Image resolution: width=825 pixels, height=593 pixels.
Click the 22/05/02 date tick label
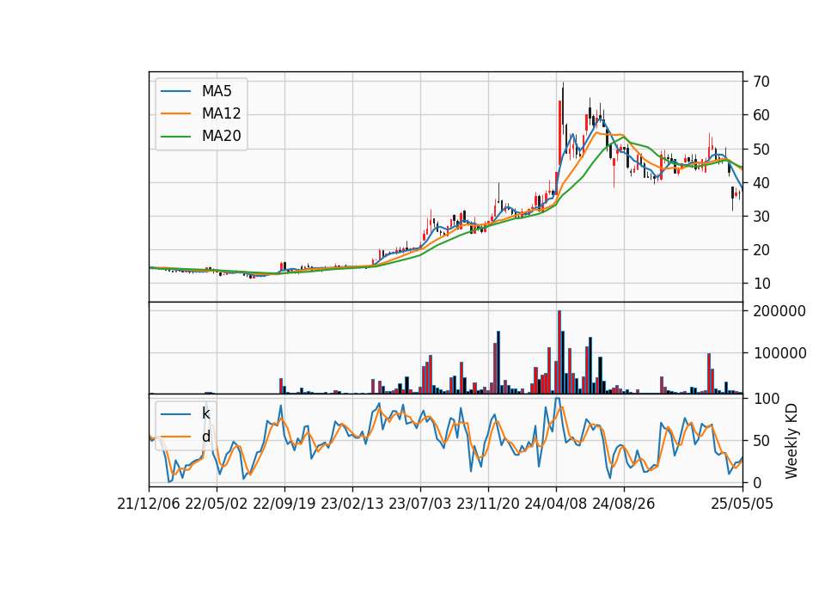coord(217,504)
